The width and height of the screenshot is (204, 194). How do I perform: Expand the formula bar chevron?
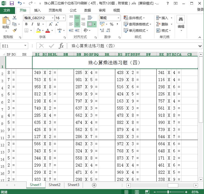pos(200,46)
